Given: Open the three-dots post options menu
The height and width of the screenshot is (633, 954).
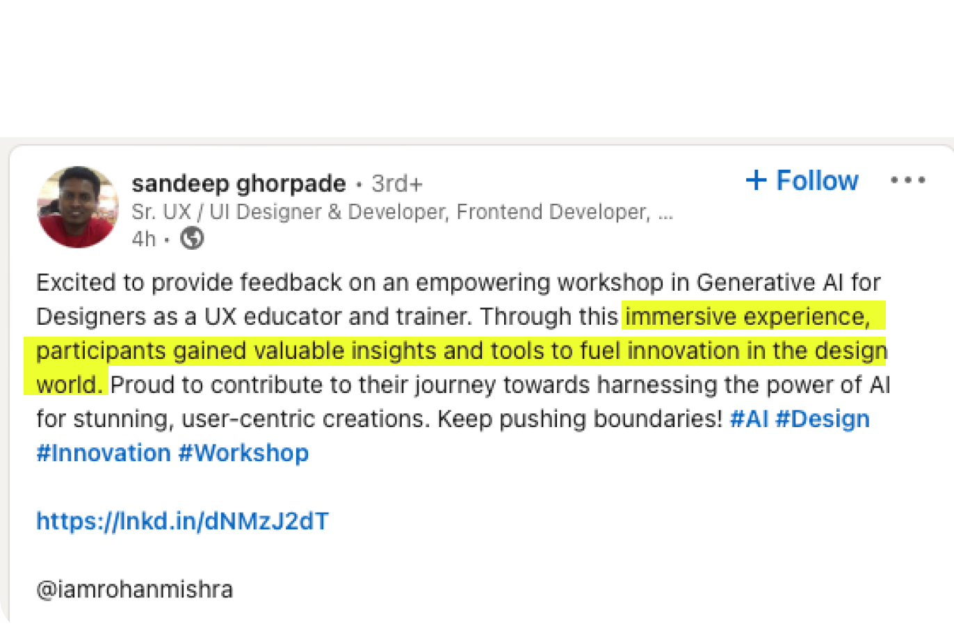Looking at the screenshot, I should pos(907,180).
